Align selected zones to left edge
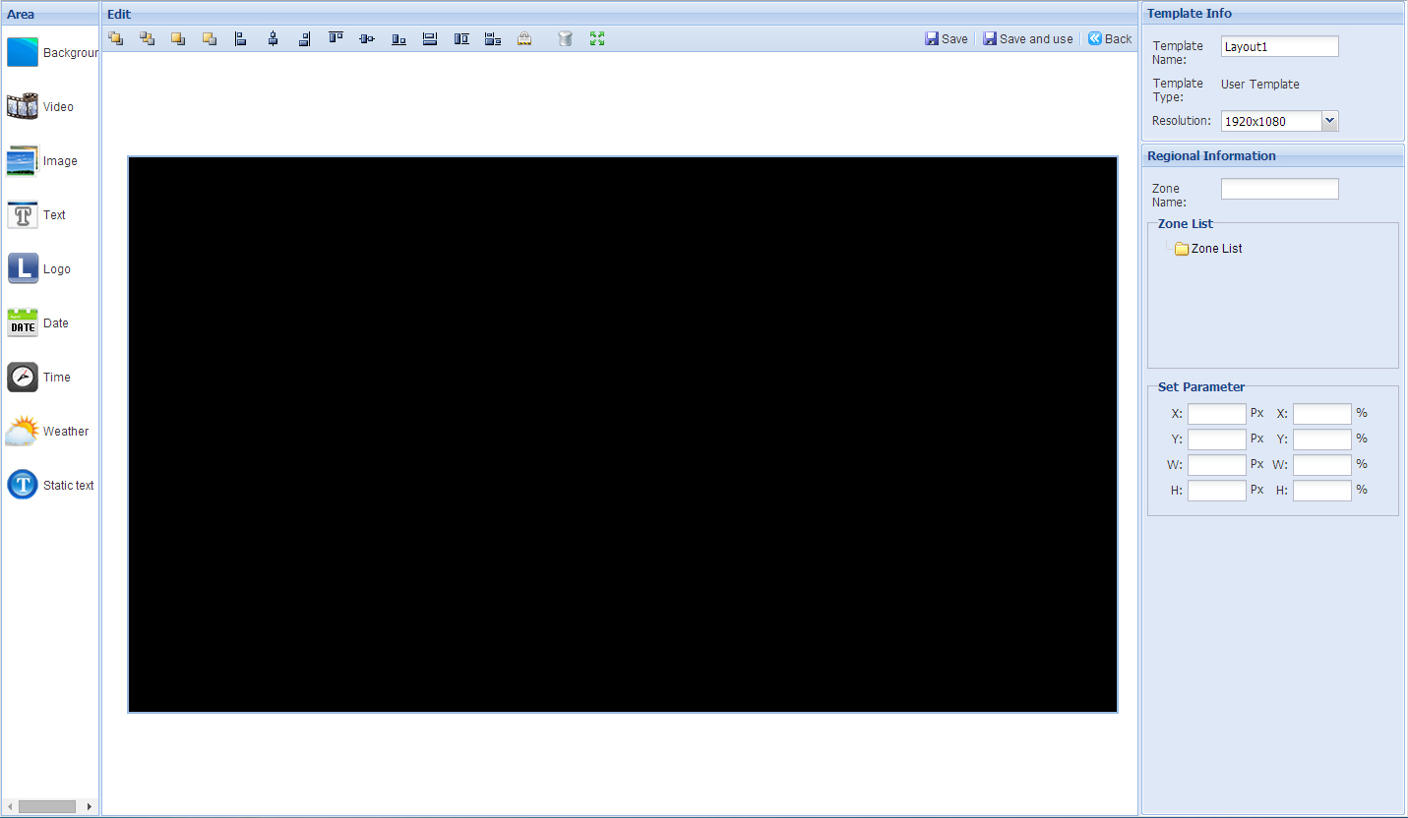 (x=241, y=38)
